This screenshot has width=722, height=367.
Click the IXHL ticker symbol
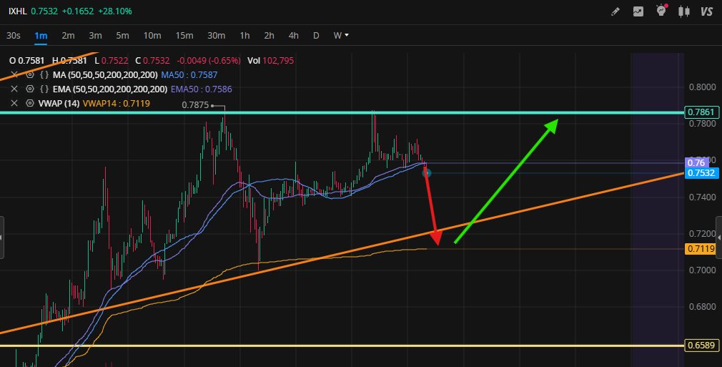pos(17,11)
